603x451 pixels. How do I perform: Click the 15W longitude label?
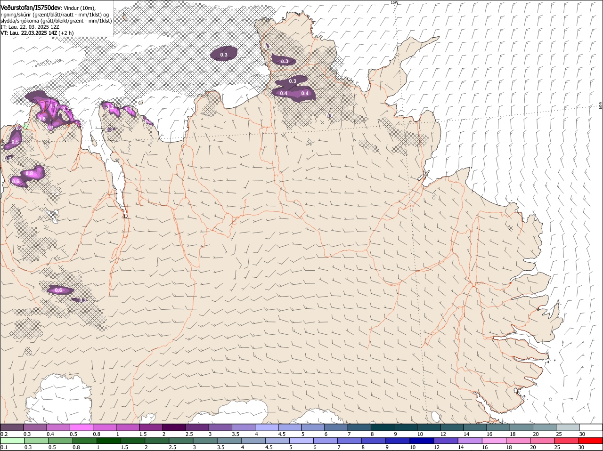coord(394,2)
